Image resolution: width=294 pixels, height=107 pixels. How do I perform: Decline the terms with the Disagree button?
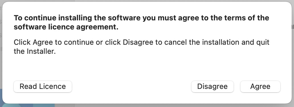point(213,87)
